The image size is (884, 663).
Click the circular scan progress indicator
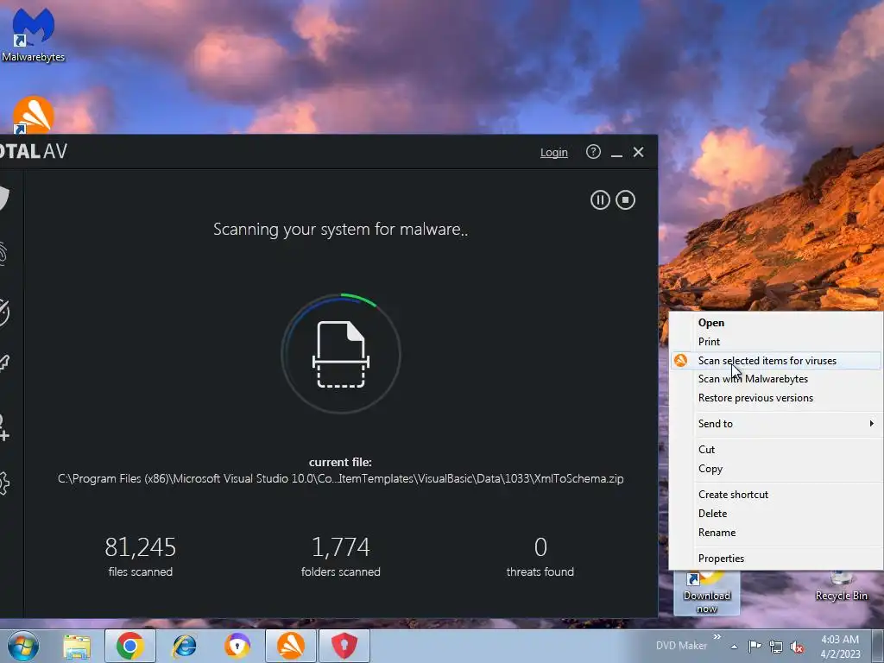[x=341, y=353]
